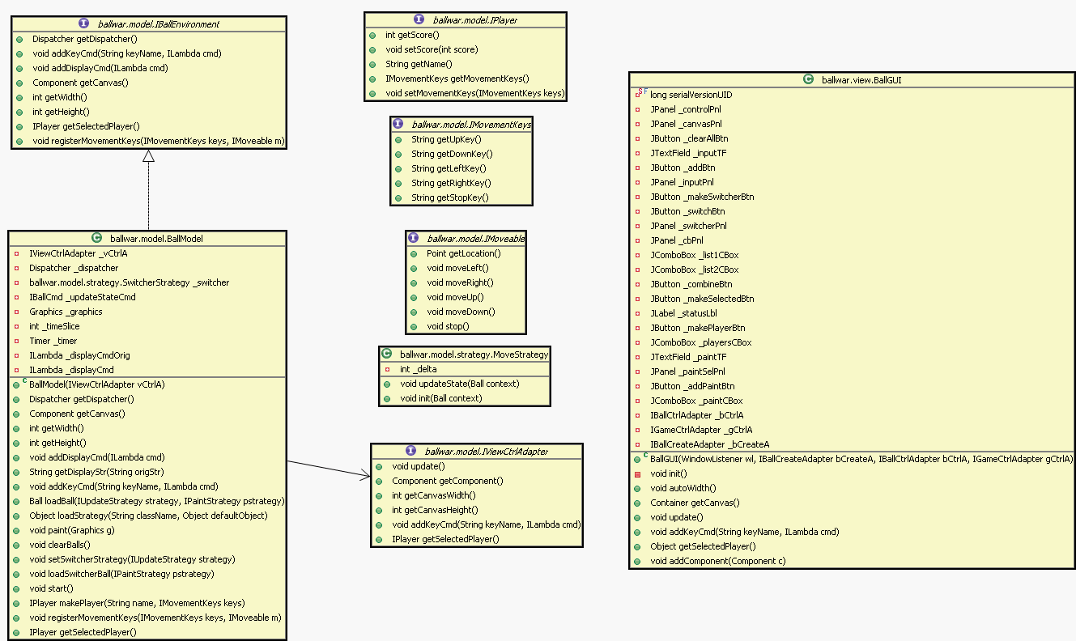Screen dimensions: 1076x641
Task: Select updateState(Ball context) in MoveStrategy
Action: (459, 384)
